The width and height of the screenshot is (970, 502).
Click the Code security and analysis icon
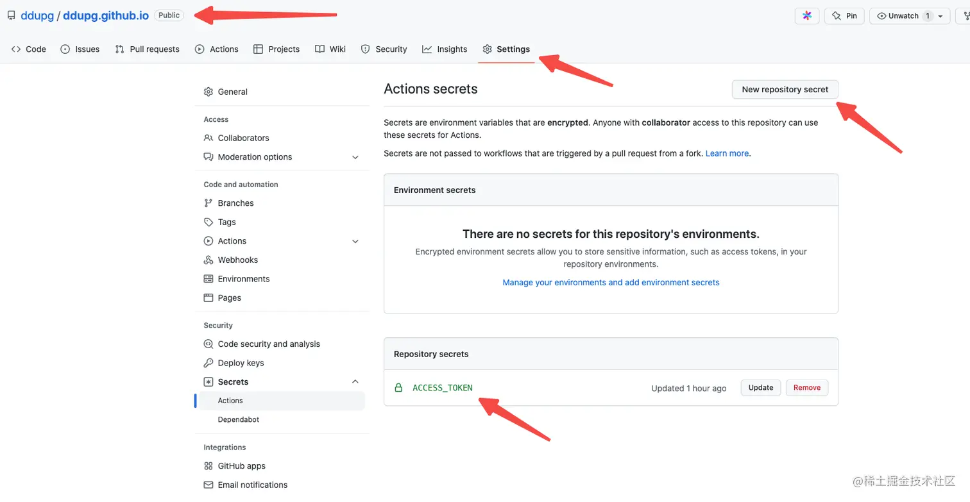click(208, 344)
